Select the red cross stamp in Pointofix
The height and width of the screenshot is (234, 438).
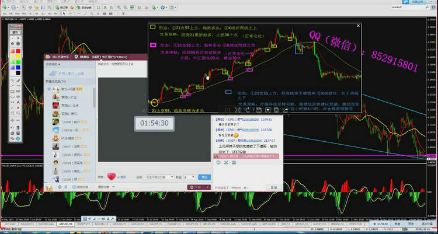[18, 107]
